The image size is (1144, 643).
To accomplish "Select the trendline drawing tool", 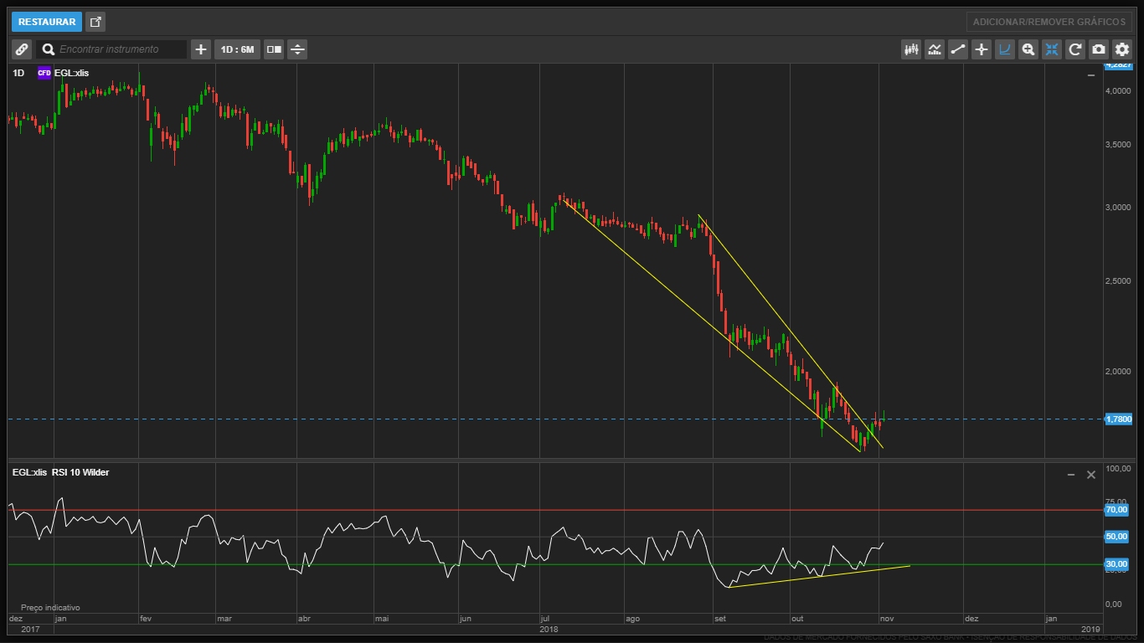I will pyautogui.click(x=958, y=49).
